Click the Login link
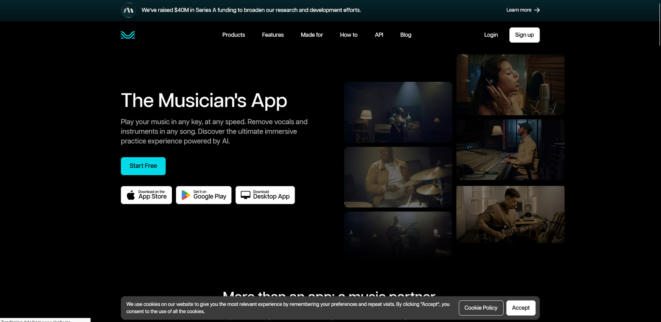 pyautogui.click(x=491, y=35)
